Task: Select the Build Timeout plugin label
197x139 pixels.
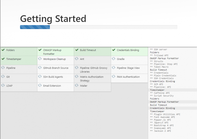Action: coord(88,50)
